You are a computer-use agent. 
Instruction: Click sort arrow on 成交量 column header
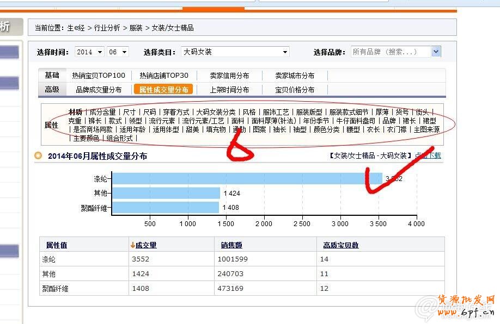click(x=132, y=245)
